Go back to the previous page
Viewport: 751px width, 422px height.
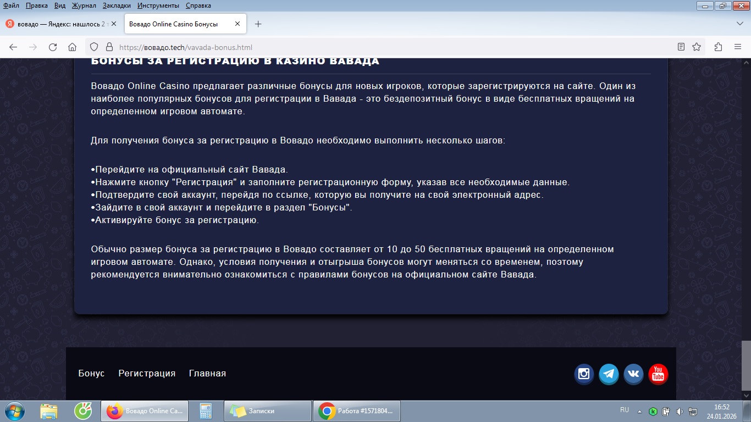pos(13,47)
